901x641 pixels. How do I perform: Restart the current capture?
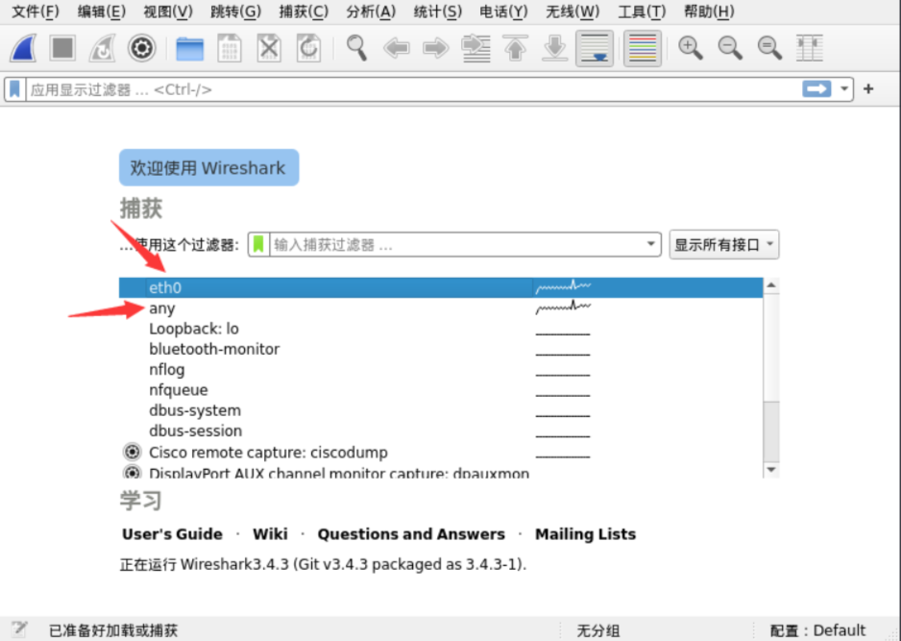point(102,48)
